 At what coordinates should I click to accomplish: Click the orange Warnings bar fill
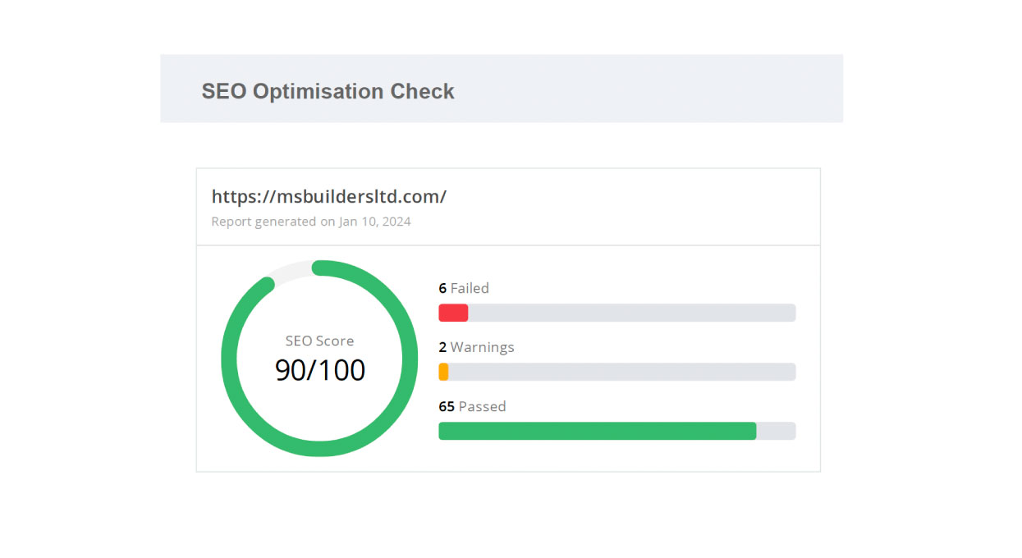[443, 372]
